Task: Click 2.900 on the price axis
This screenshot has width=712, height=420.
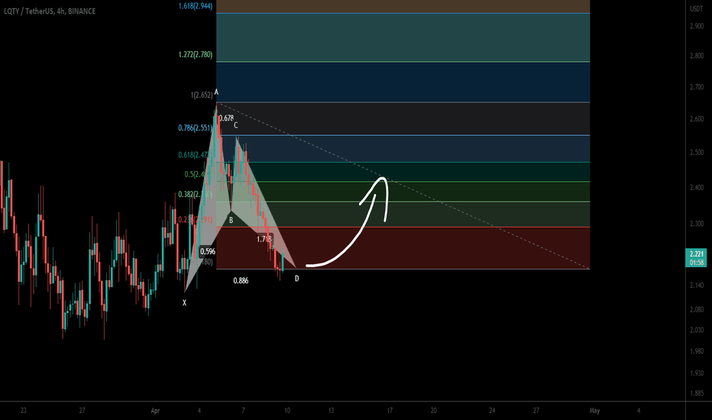Action: [x=697, y=26]
